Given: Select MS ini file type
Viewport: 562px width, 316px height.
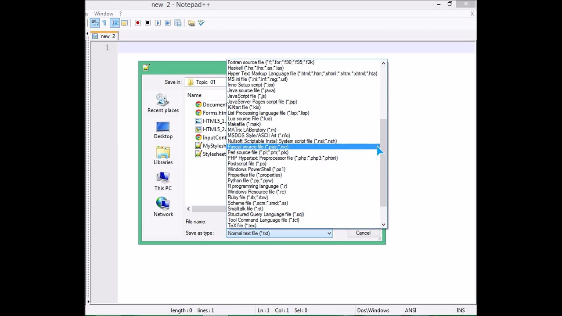Looking at the screenshot, I should 303,79.
